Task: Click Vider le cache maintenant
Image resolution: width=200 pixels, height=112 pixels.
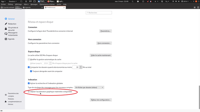Action: (101, 55)
